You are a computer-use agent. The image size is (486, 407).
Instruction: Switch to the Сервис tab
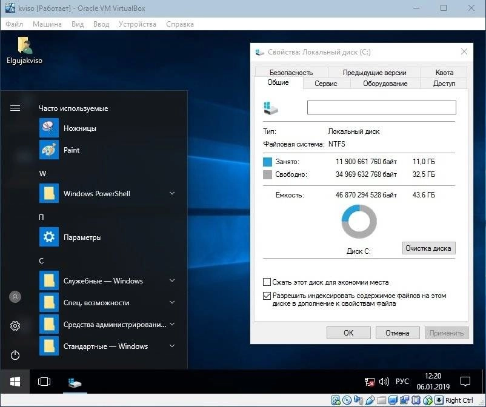(326, 84)
